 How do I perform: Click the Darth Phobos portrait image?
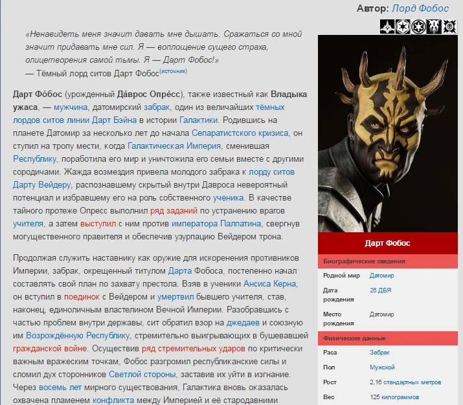coord(388,134)
